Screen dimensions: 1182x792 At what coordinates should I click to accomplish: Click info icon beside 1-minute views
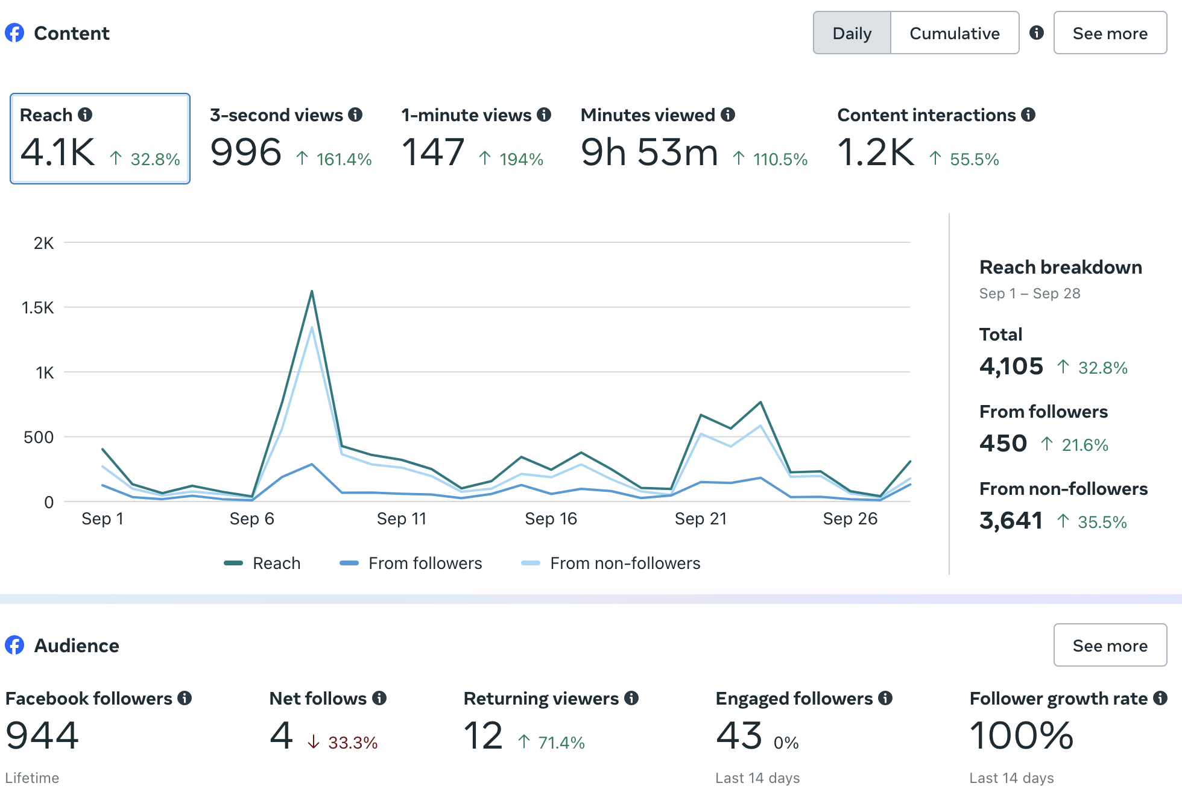[x=544, y=115]
